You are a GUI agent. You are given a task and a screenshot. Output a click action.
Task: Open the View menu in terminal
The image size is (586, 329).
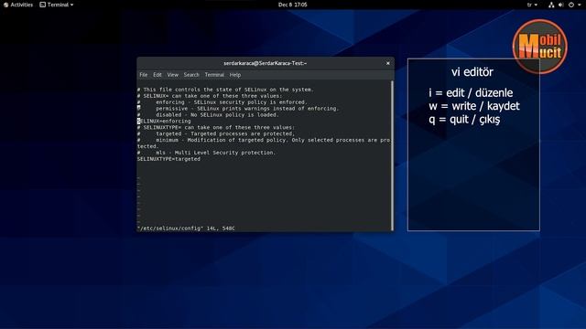173,75
